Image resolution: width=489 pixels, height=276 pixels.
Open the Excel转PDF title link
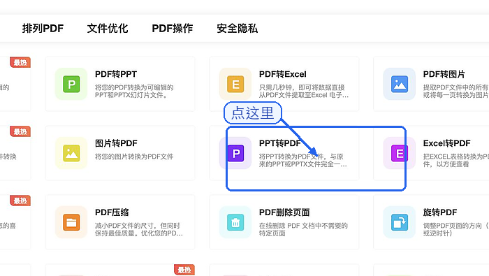click(x=446, y=143)
